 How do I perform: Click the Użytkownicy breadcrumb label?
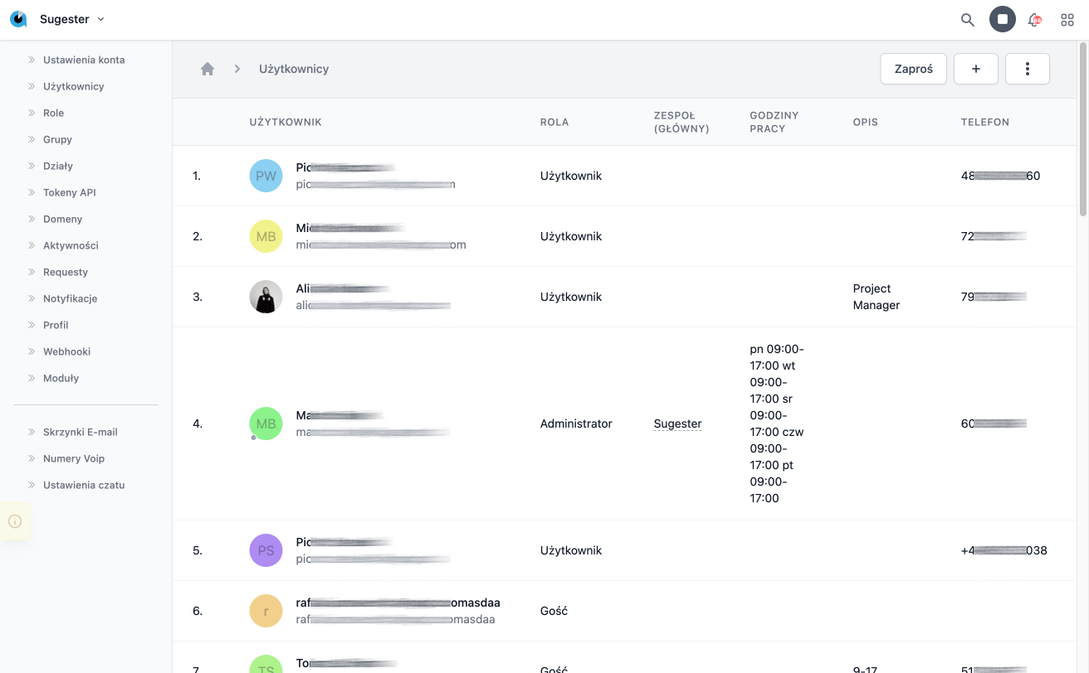click(294, 69)
